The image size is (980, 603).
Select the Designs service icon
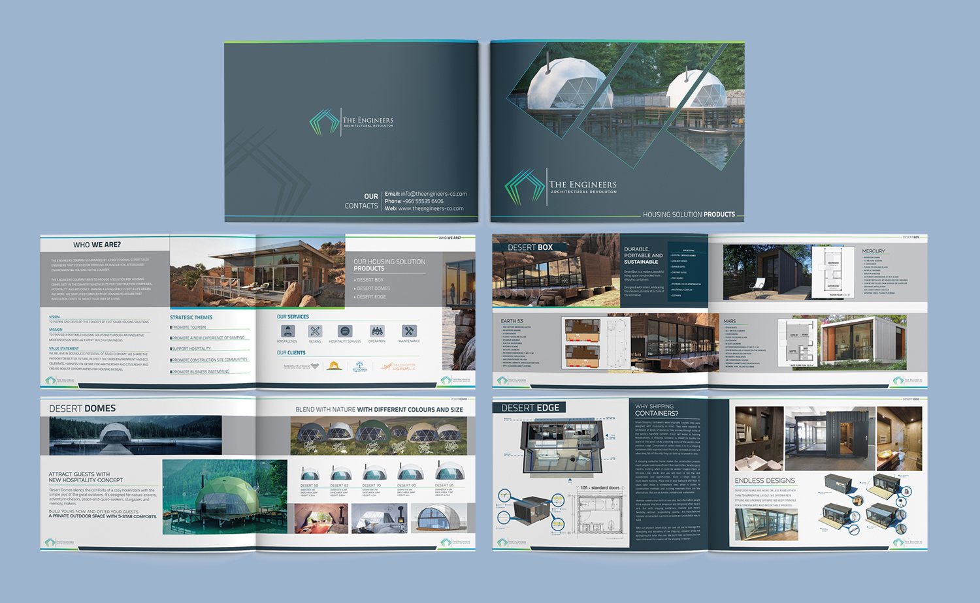pos(315,331)
